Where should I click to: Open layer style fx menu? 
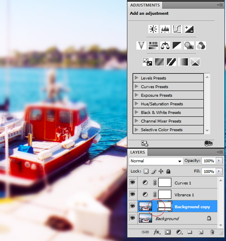[x=157, y=232]
